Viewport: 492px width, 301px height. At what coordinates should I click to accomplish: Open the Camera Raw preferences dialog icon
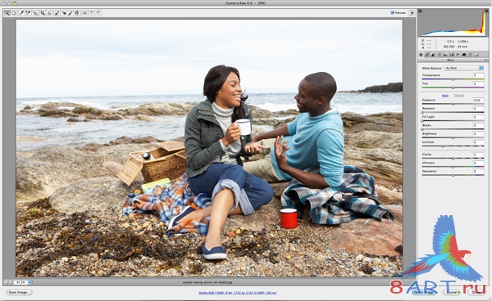(x=84, y=13)
